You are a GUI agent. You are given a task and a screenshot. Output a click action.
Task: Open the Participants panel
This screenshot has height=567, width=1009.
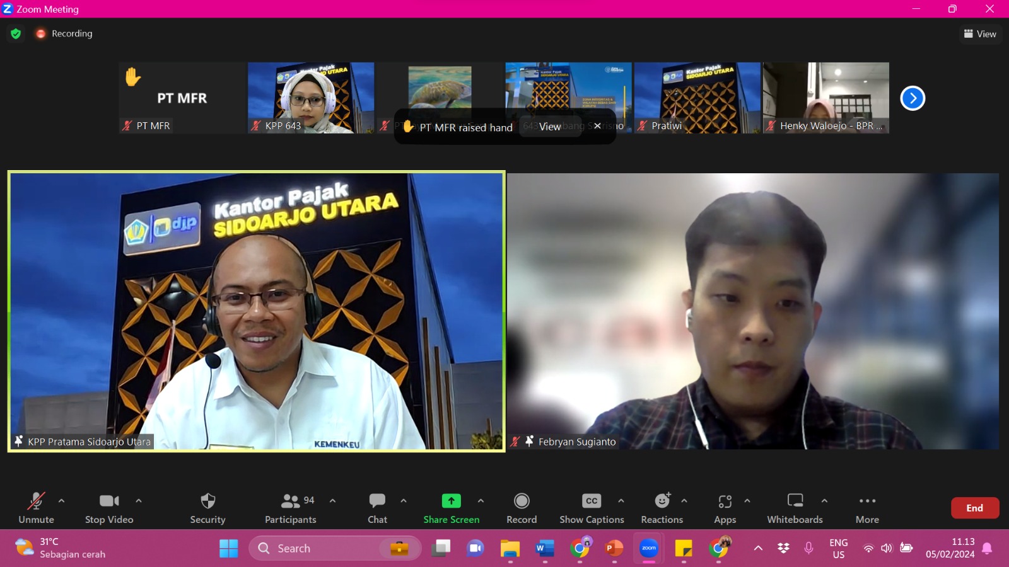[x=291, y=508]
